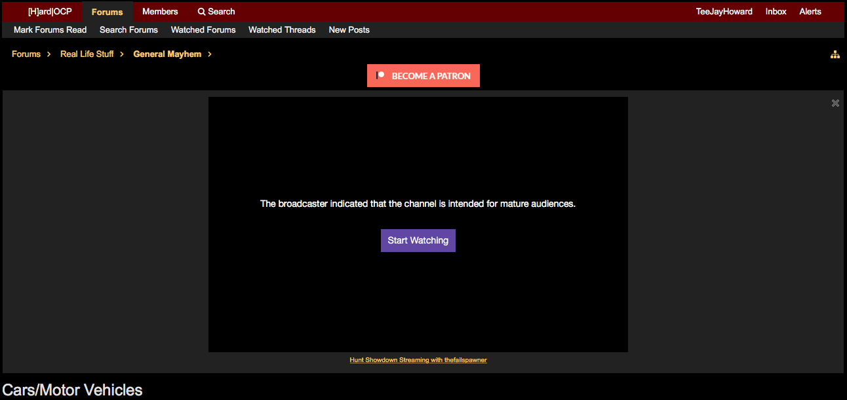Navigate to Real Life Stuff breadcrumb
Screen dimensions: 847x400
coord(87,54)
